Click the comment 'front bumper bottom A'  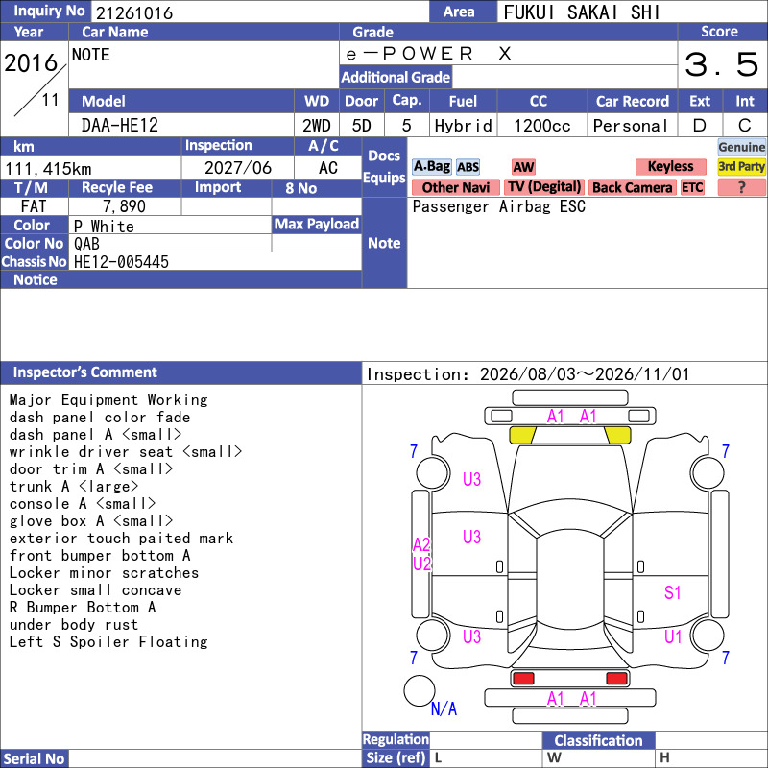tap(100, 556)
